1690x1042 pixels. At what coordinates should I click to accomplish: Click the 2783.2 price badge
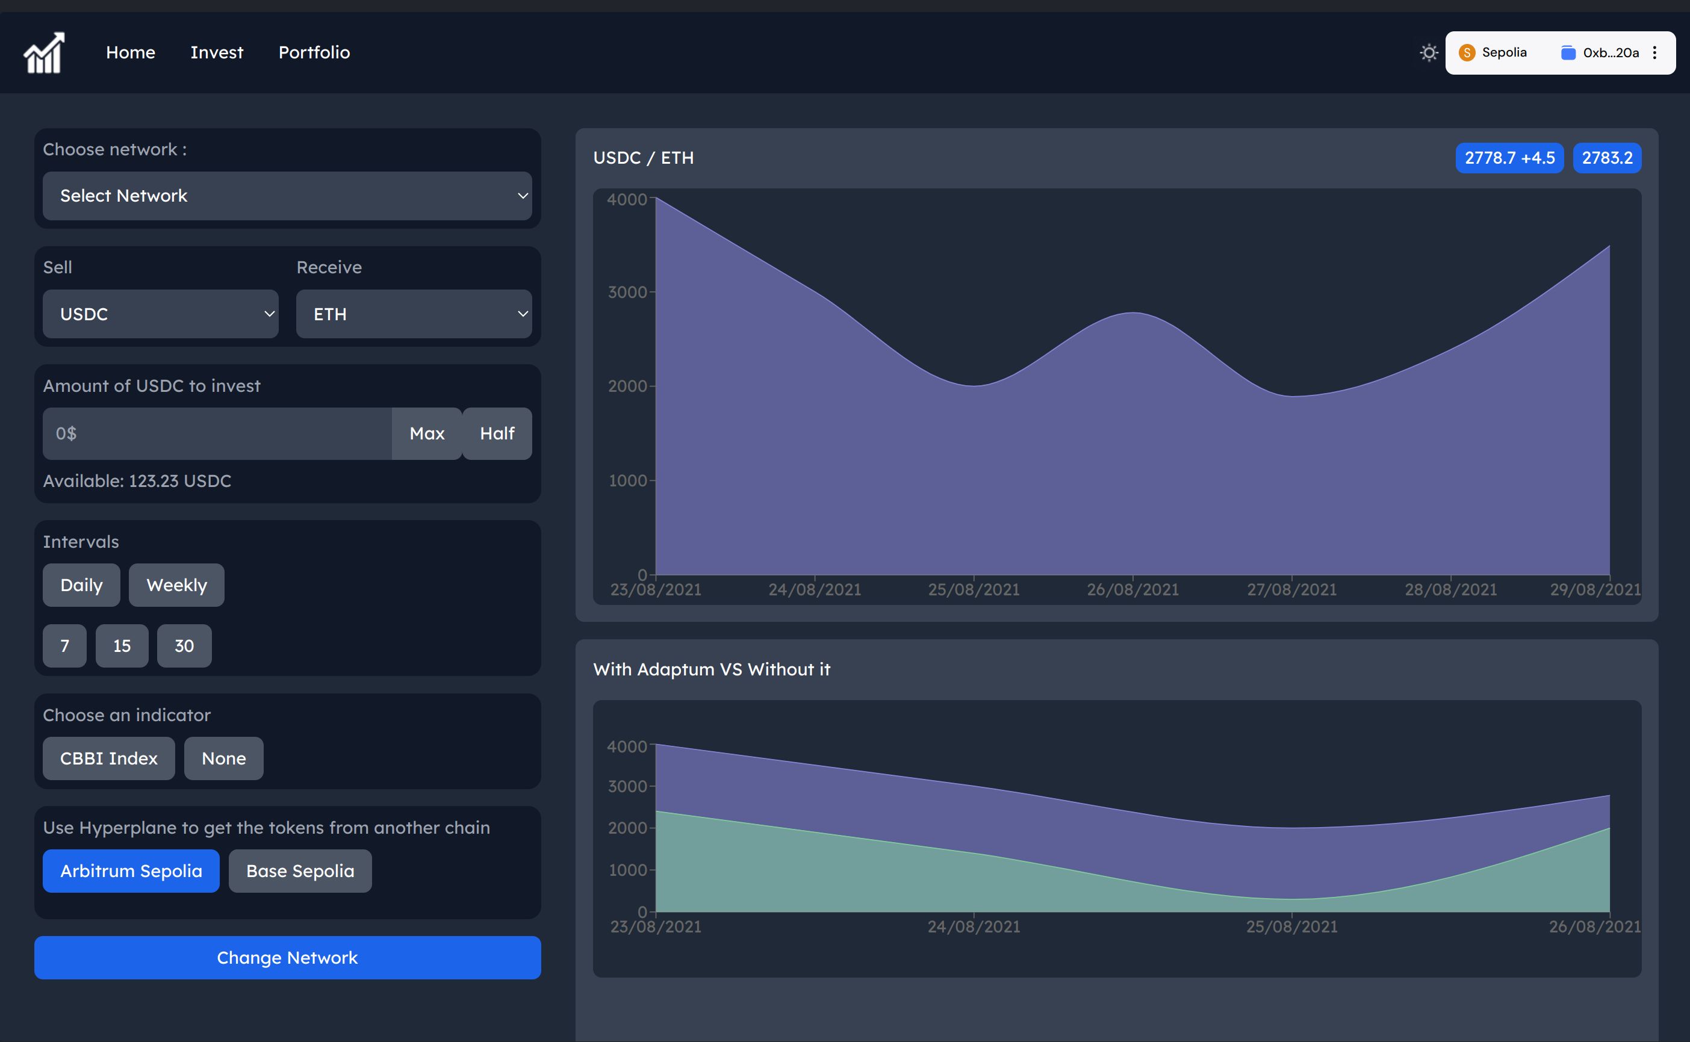click(1608, 158)
